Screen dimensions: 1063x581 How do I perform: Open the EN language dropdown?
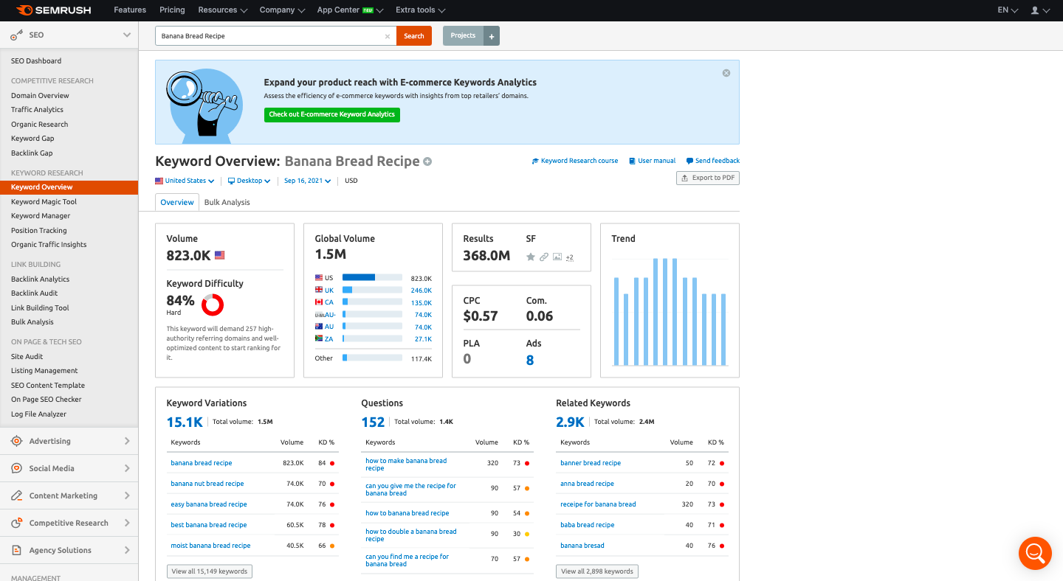click(1008, 10)
